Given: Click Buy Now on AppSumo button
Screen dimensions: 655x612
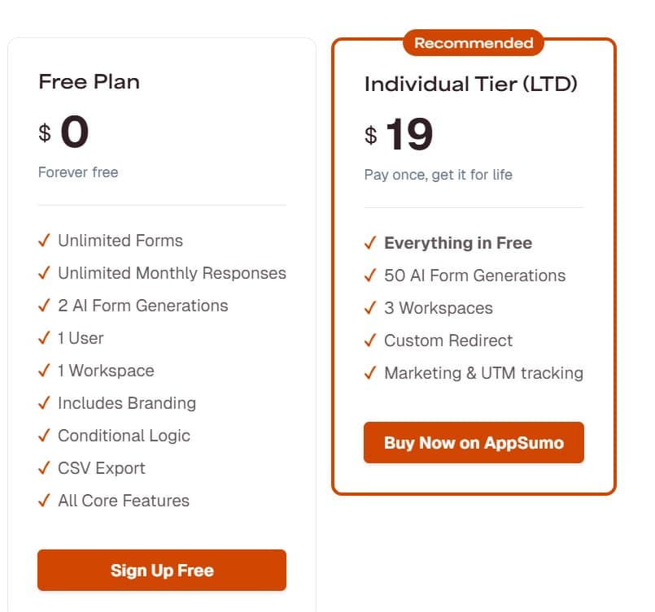Looking at the screenshot, I should tap(474, 443).
